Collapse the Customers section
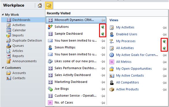 tap(3, 68)
